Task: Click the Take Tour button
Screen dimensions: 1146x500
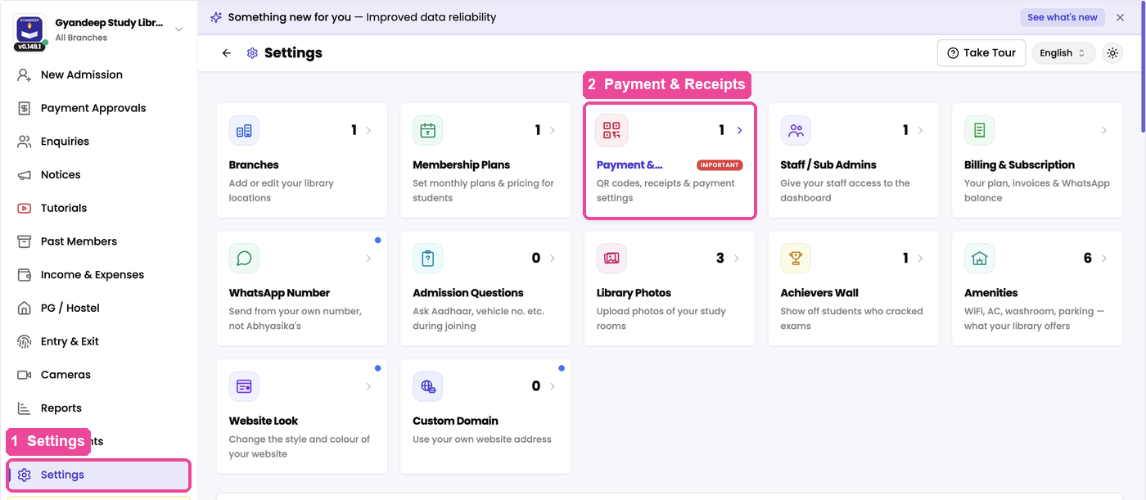Action: [981, 53]
